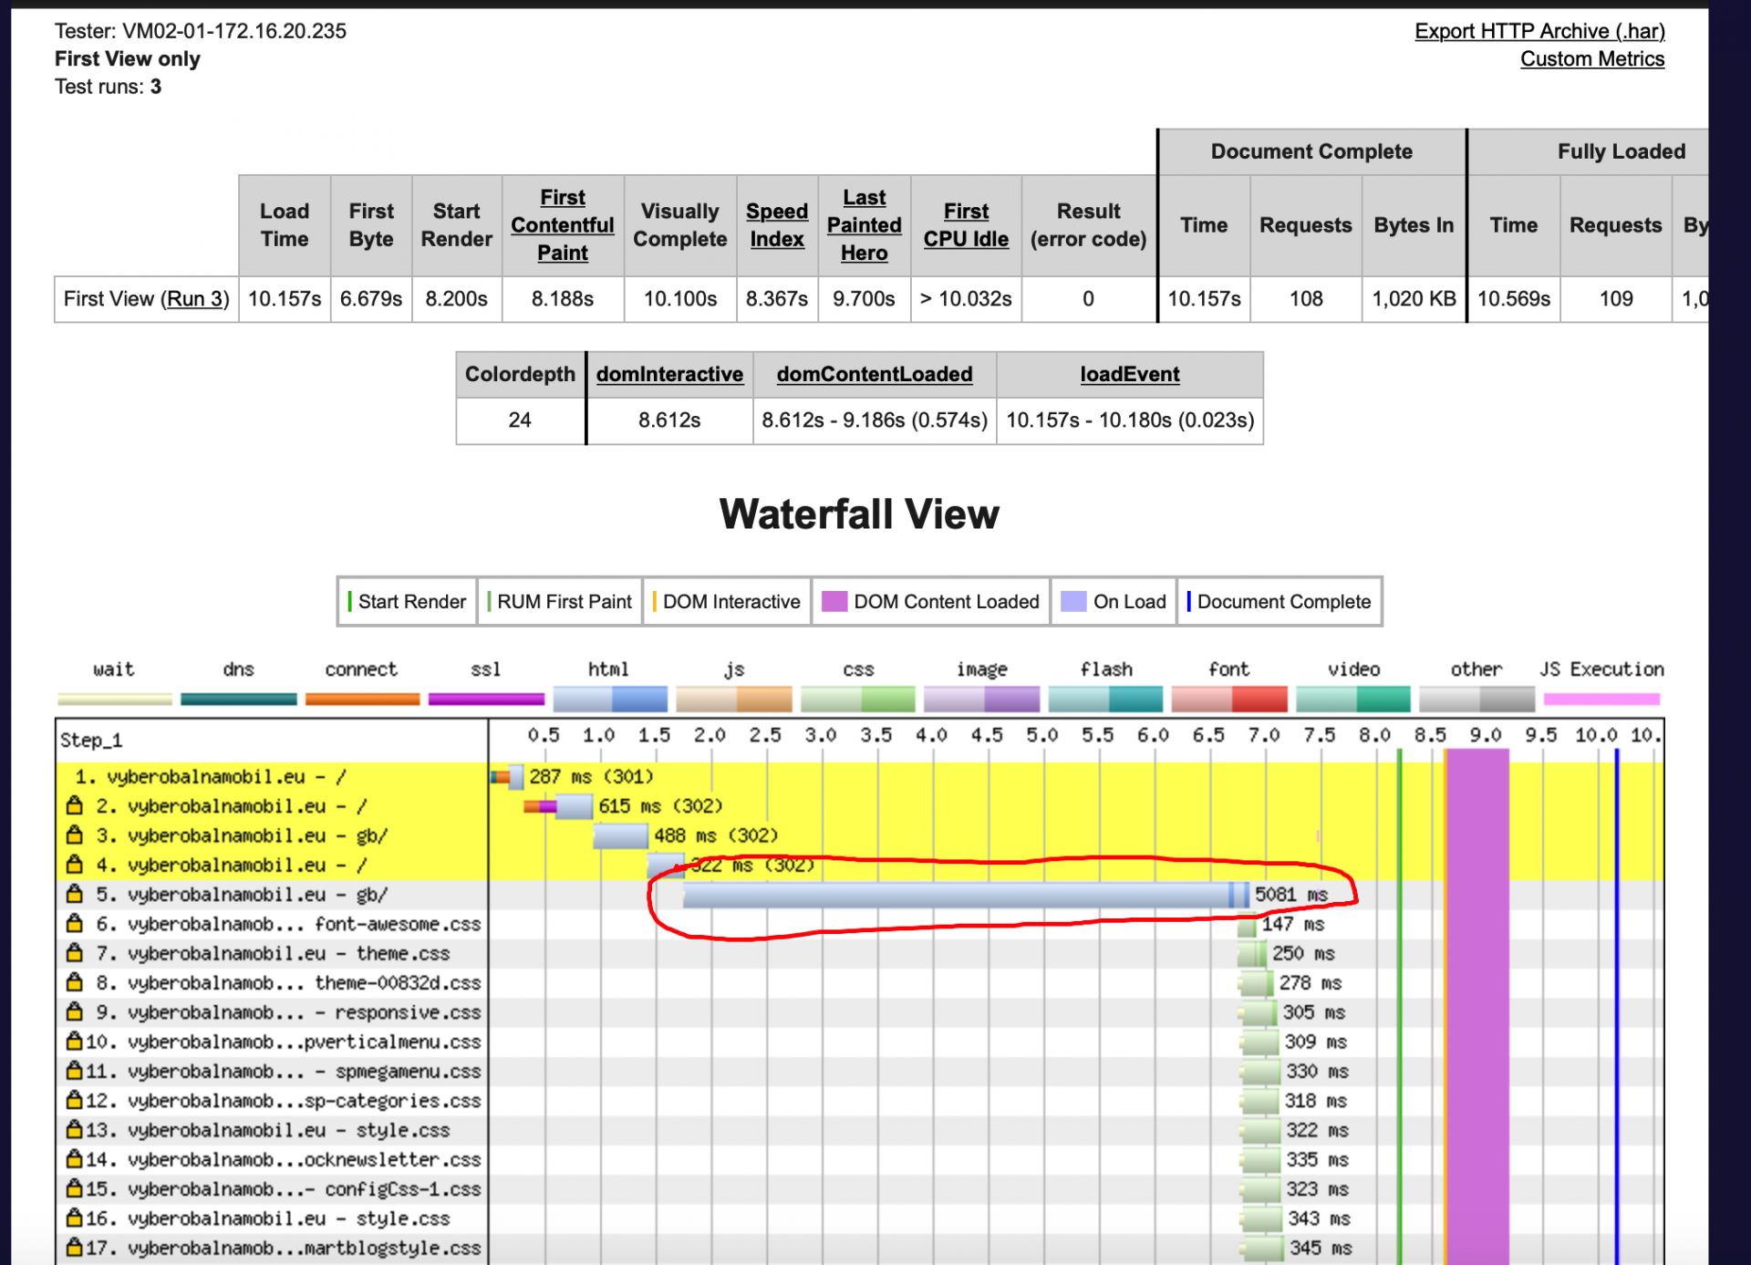
Task: Click First Contentful Paint column header link
Action: (562, 225)
